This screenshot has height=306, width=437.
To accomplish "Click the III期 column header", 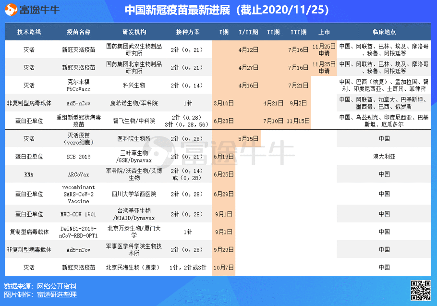I will click(x=299, y=32).
